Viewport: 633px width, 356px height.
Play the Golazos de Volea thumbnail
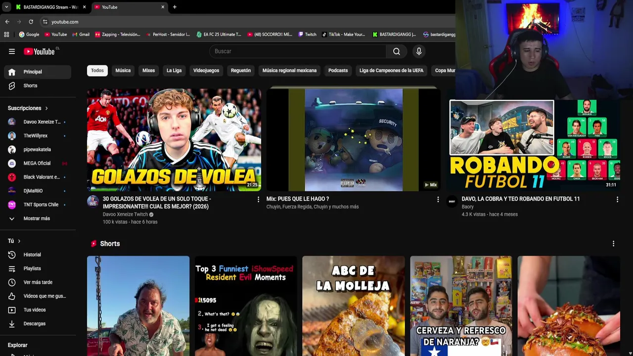174,140
